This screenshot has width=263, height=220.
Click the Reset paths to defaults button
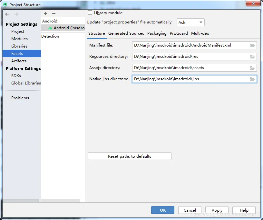coord(130,156)
